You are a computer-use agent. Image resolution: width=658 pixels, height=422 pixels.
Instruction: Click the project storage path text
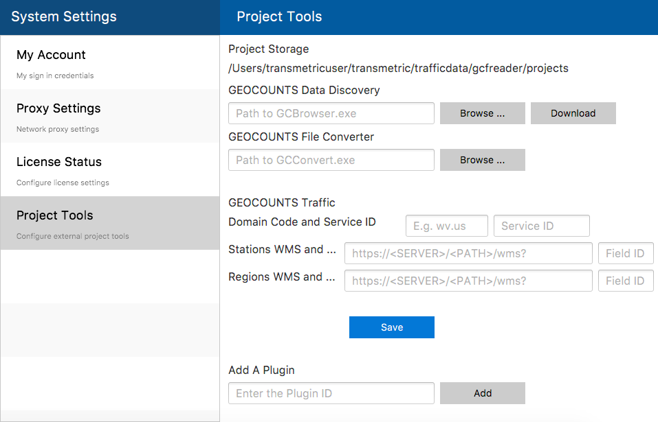398,68
